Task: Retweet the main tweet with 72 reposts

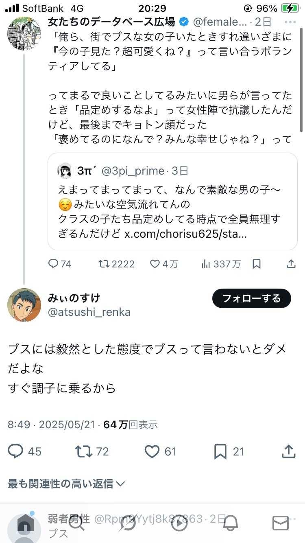Action: [x=84, y=451]
